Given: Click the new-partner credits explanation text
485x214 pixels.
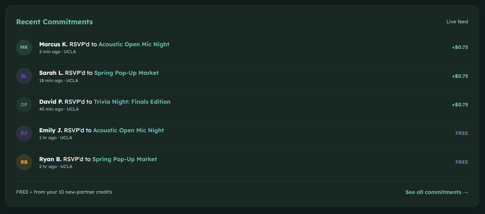Looking at the screenshot, I should point(64,192).
